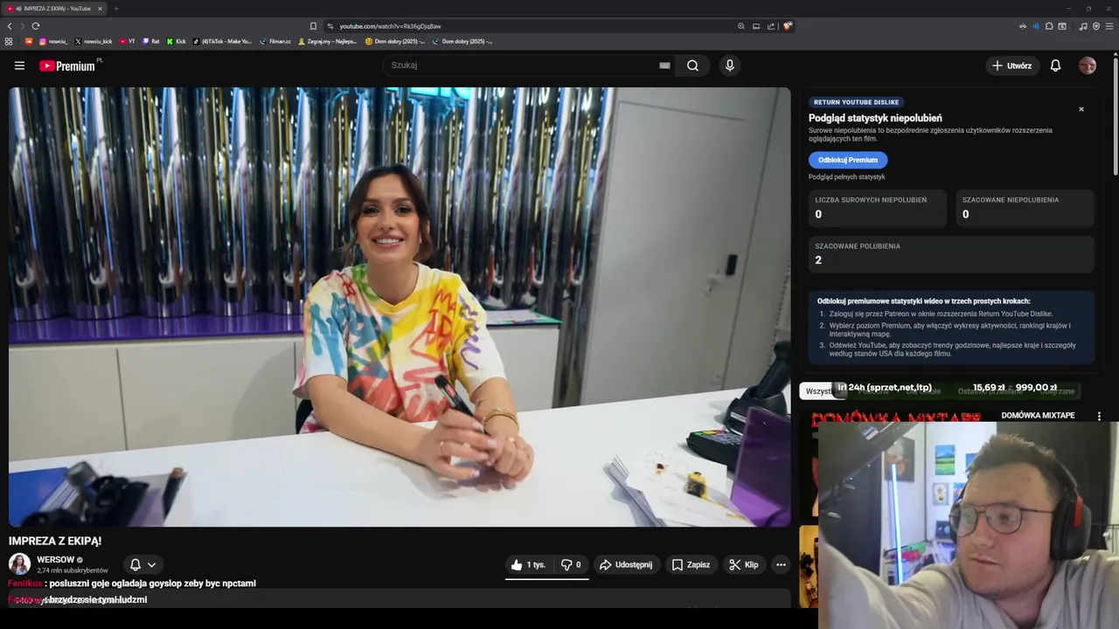Open YouTube notifications bell

click(x=1055, y=66)
